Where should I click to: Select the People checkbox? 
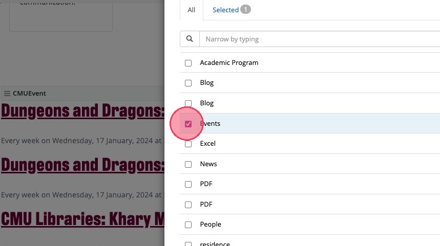[188, 225]
